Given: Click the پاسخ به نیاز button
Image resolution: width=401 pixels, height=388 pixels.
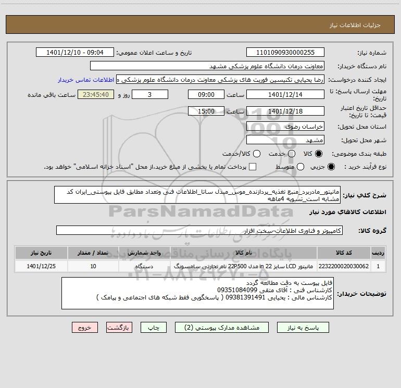Looking at the screenshot, I should pos(303,328).
